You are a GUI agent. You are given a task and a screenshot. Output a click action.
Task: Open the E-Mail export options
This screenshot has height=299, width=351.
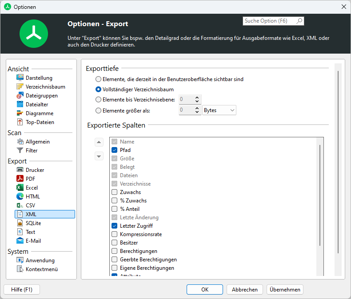[33, 241]
